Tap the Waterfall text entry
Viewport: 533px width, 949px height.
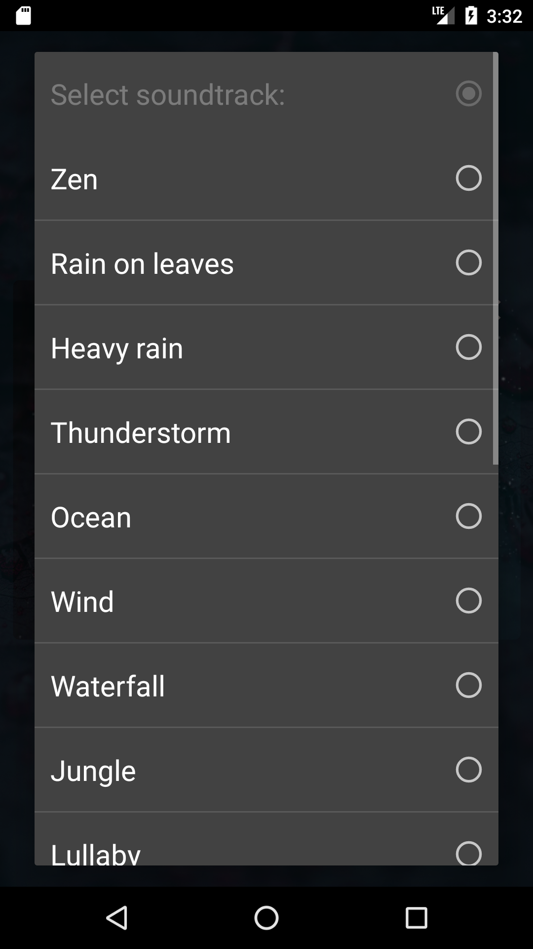coord(108,687)
